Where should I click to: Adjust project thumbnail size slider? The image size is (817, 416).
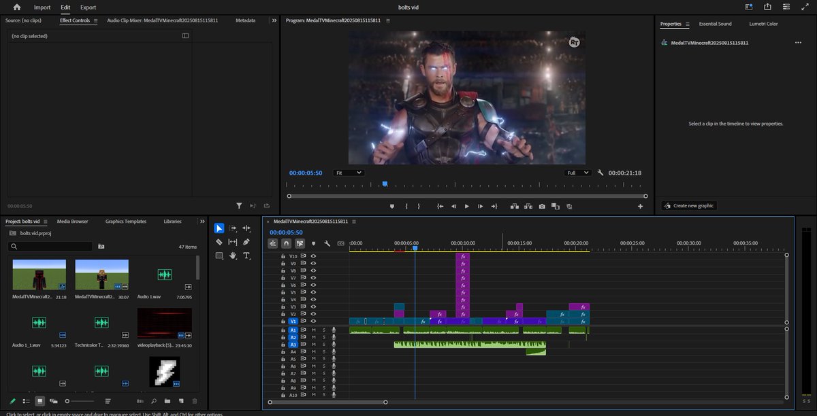[67, 402]
